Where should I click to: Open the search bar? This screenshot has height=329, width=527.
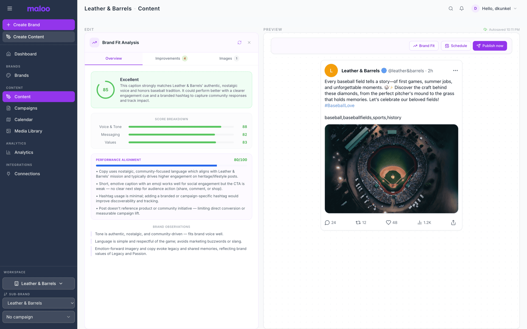[x=450, y=8]
